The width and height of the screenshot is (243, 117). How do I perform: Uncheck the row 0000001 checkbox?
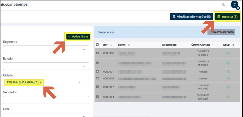pos(98,71)
